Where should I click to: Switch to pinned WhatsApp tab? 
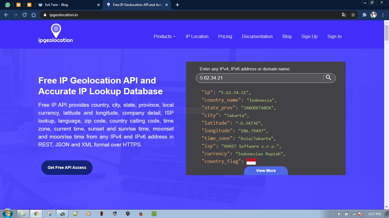(x=8, y=5)
